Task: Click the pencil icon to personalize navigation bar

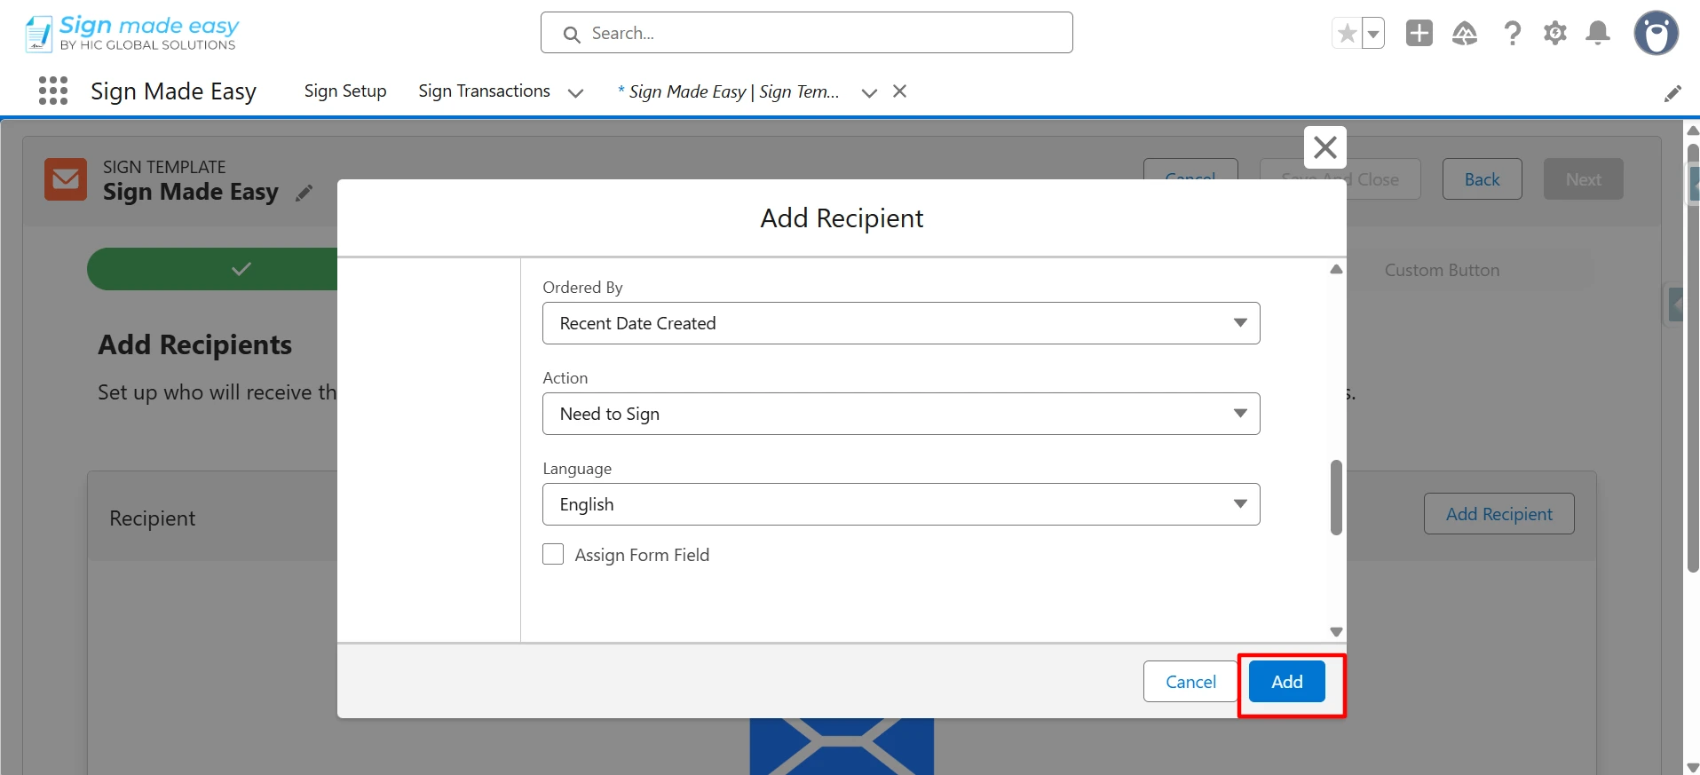Action: coord(1672,93)
